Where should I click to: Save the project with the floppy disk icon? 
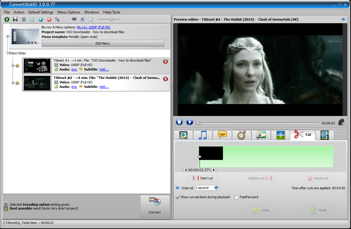(x=15, y=19)
